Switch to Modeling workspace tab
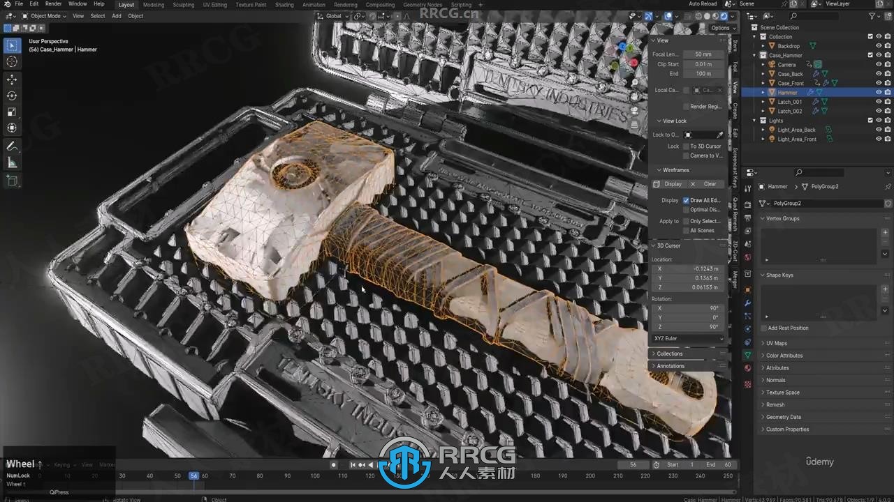894x502 pixels. pyautogui.click(x=153, y=5)
